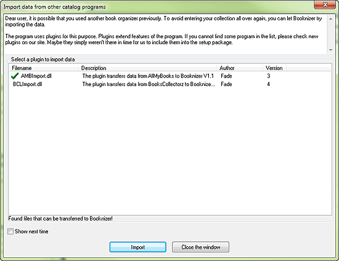Image resolution: width=339 pixels, height=261 pixels.
Task: Click the Close the window button
Action: (x=201, y=247)
